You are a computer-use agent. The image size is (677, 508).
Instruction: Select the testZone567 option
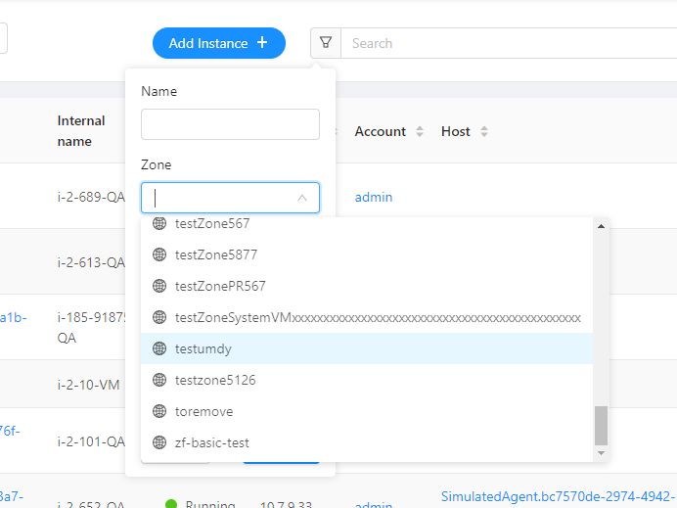367,224
